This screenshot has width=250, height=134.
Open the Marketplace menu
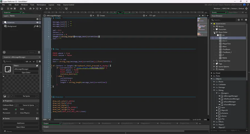(x=41, y=5)
